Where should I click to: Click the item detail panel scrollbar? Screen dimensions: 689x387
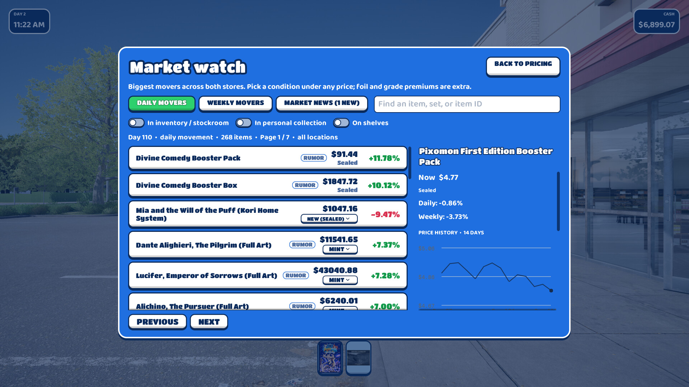point(558,201)
